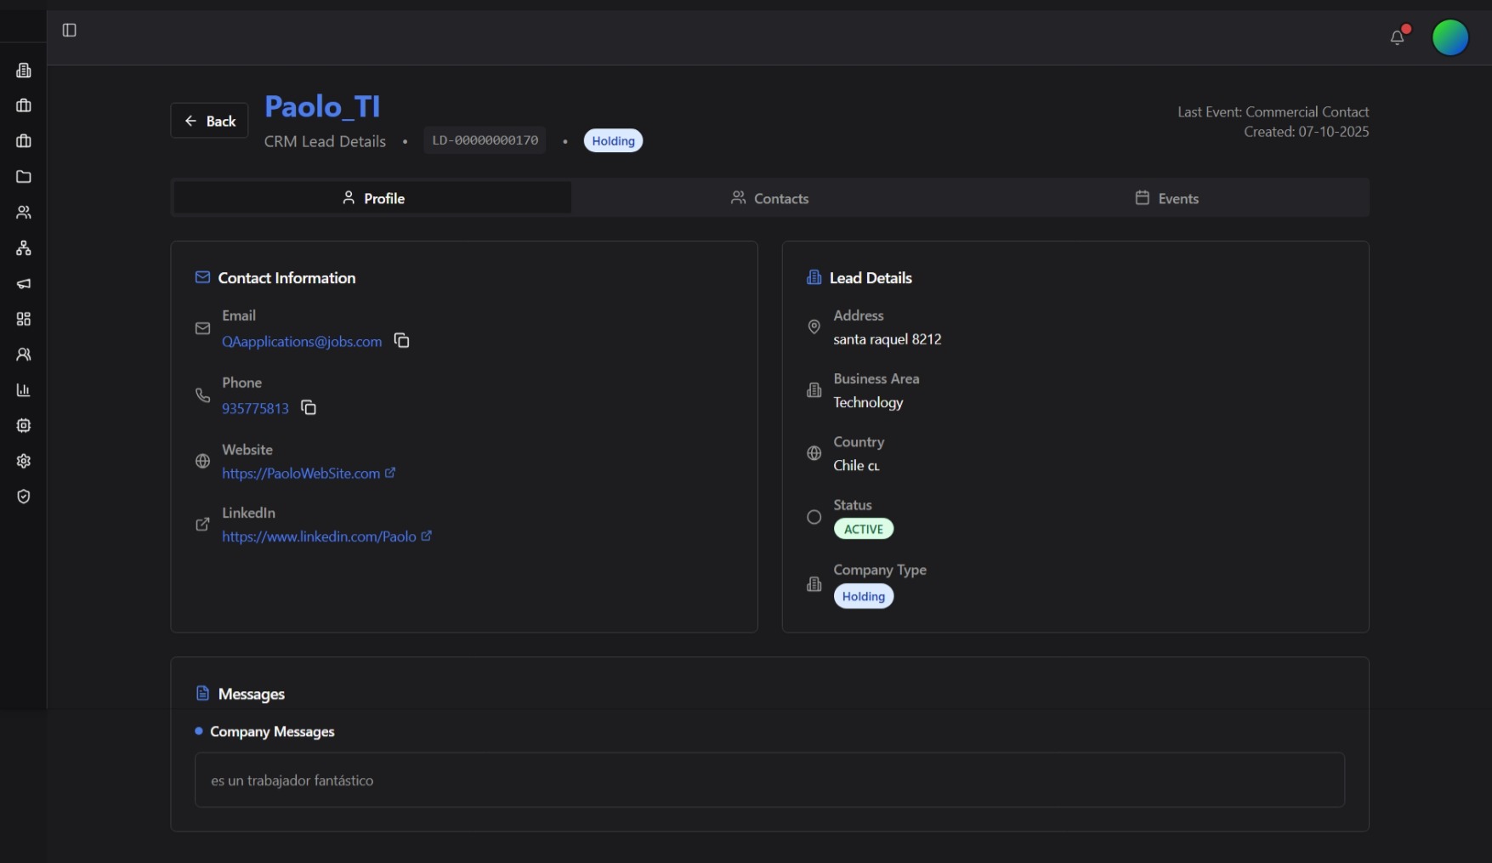Click the settings gear in sidebar
The image size is (1492, 863).
pos(24,461)
